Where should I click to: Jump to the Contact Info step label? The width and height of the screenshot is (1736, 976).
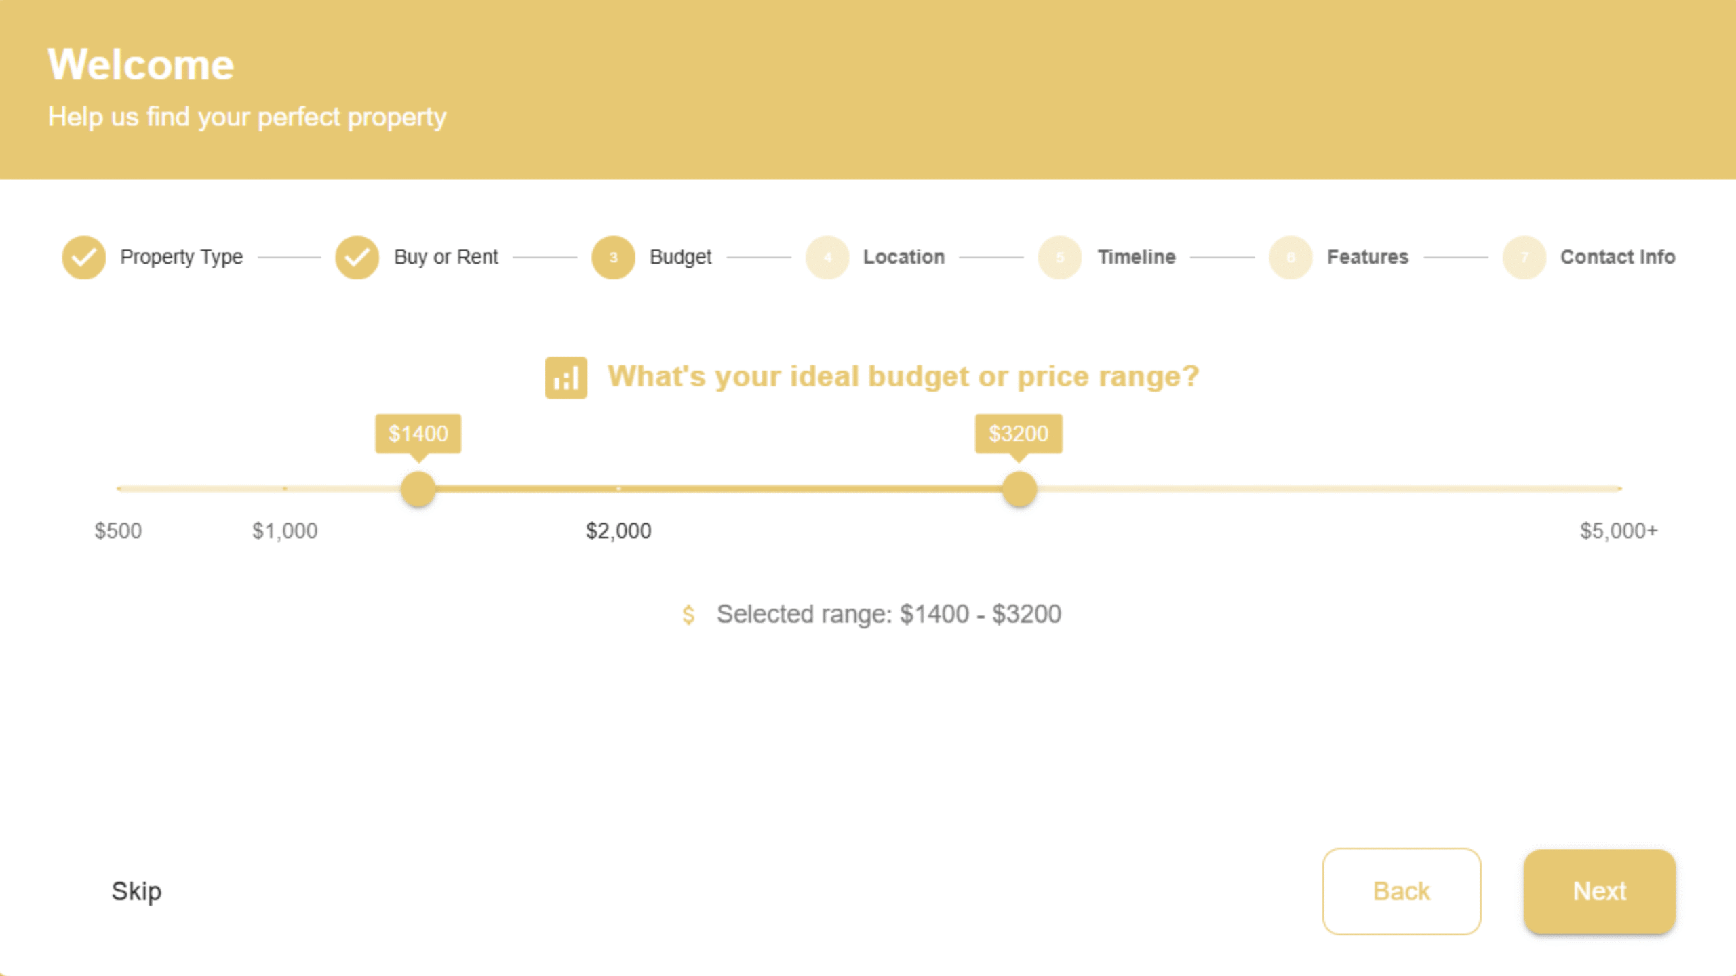(1617, 258)
